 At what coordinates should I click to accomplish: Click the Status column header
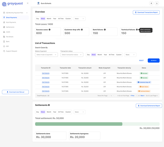point(144,68)
